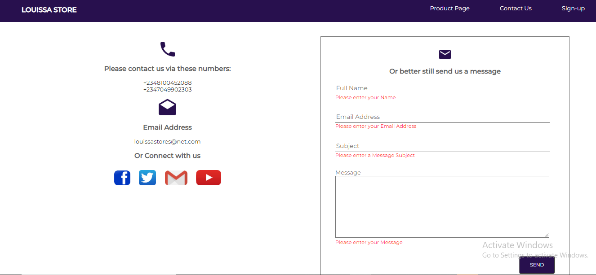Click inside the Message text area
Image resolution: width=596 pixels, height=275 pixels.
pyautogui.click(x=442, y=207)
